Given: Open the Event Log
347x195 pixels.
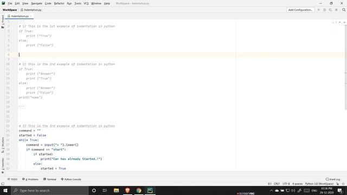Looking at the screenshot, I should click(x=332, y=179).
